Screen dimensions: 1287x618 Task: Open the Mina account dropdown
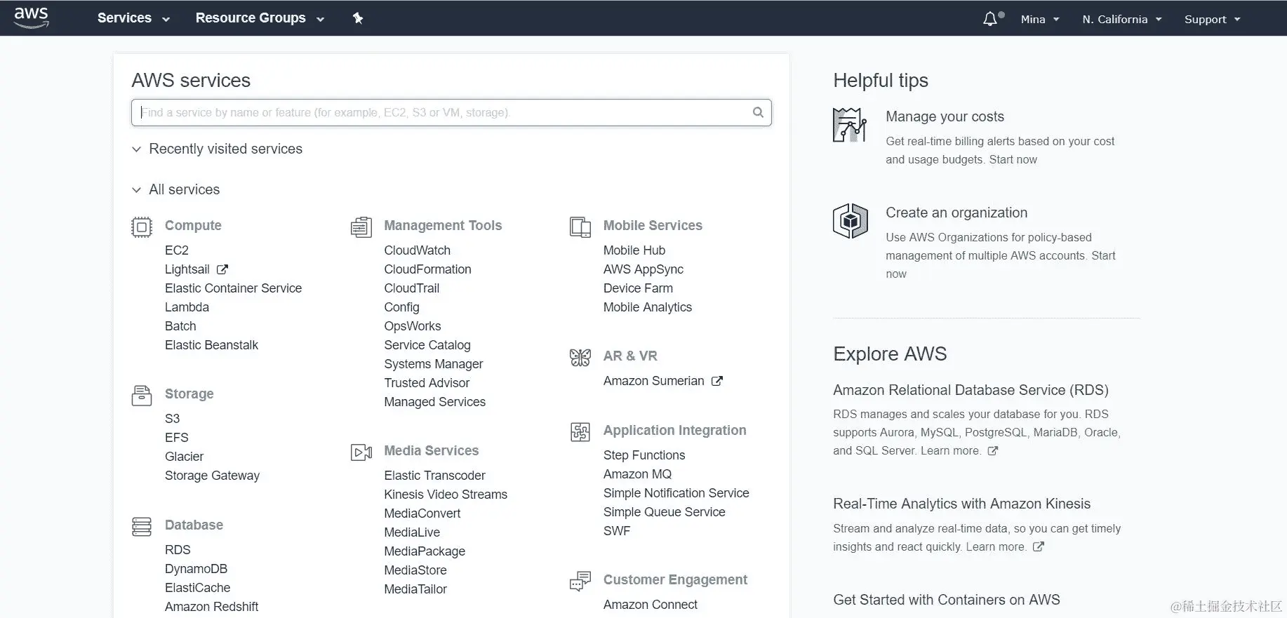tap(1039, 19)
